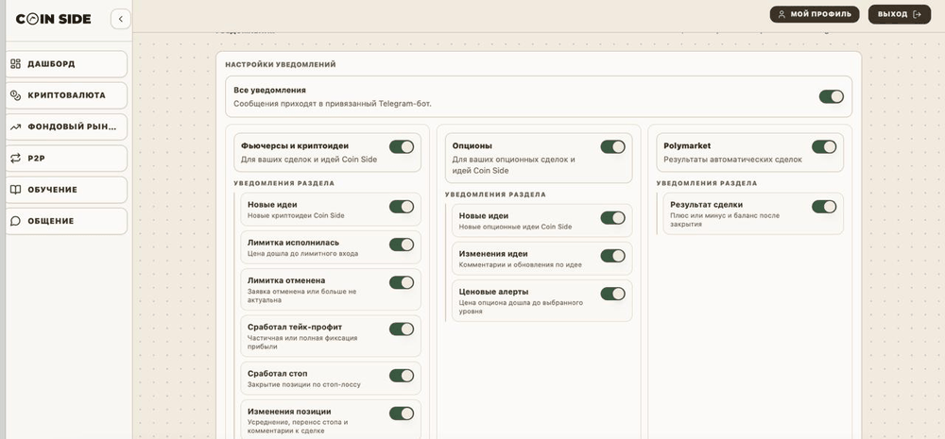
Task: Click text 'Закрытие позиции по стоп-лоссу'
Action: 303,384
